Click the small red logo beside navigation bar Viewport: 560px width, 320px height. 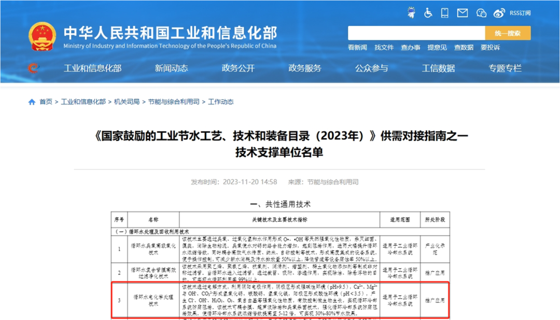pyautogui.click(x=33, y=68)
